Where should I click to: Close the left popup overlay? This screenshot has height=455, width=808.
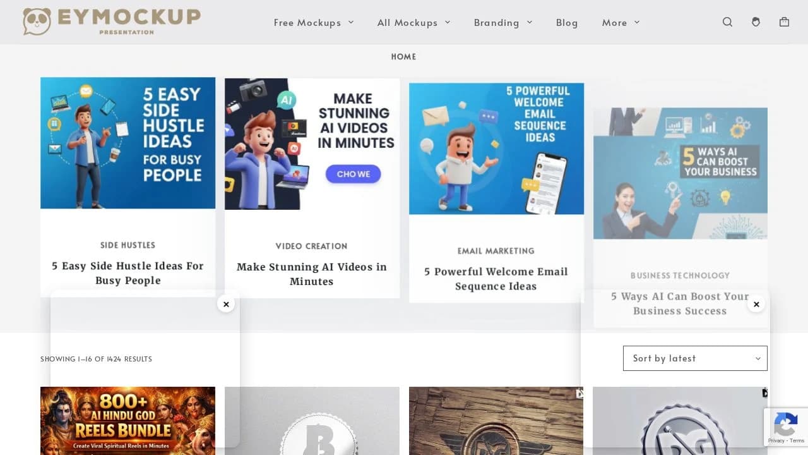(226, 304)
